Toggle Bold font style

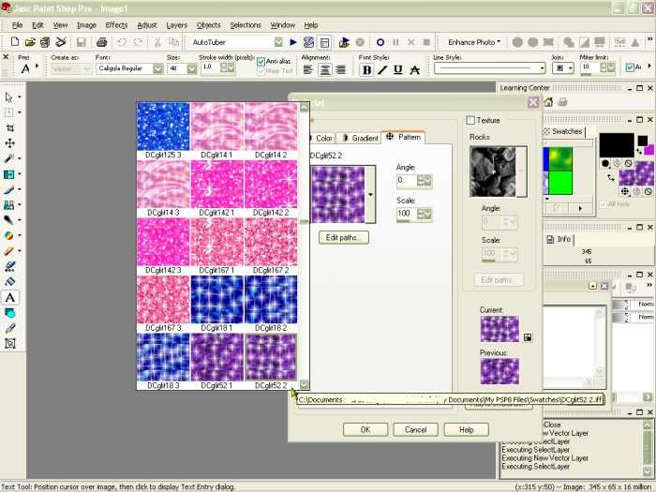[x=367, y=70]
